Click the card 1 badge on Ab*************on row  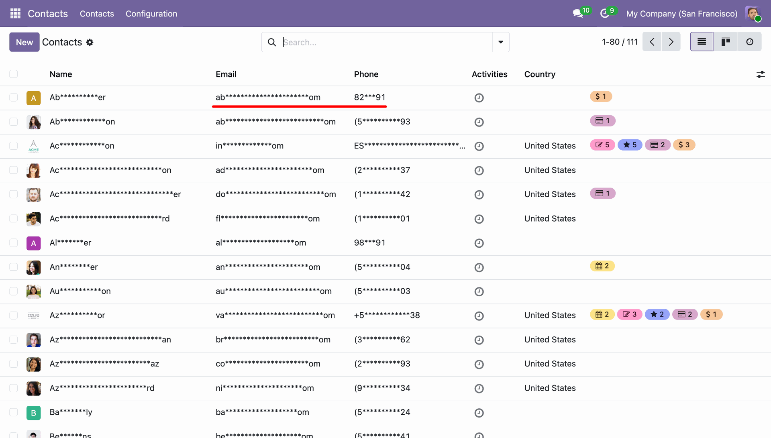coord(602,120)
